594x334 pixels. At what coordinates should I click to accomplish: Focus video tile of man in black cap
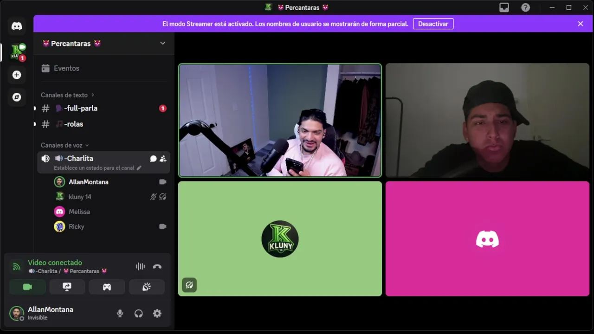pyautogui.click(x=487, y=120)
